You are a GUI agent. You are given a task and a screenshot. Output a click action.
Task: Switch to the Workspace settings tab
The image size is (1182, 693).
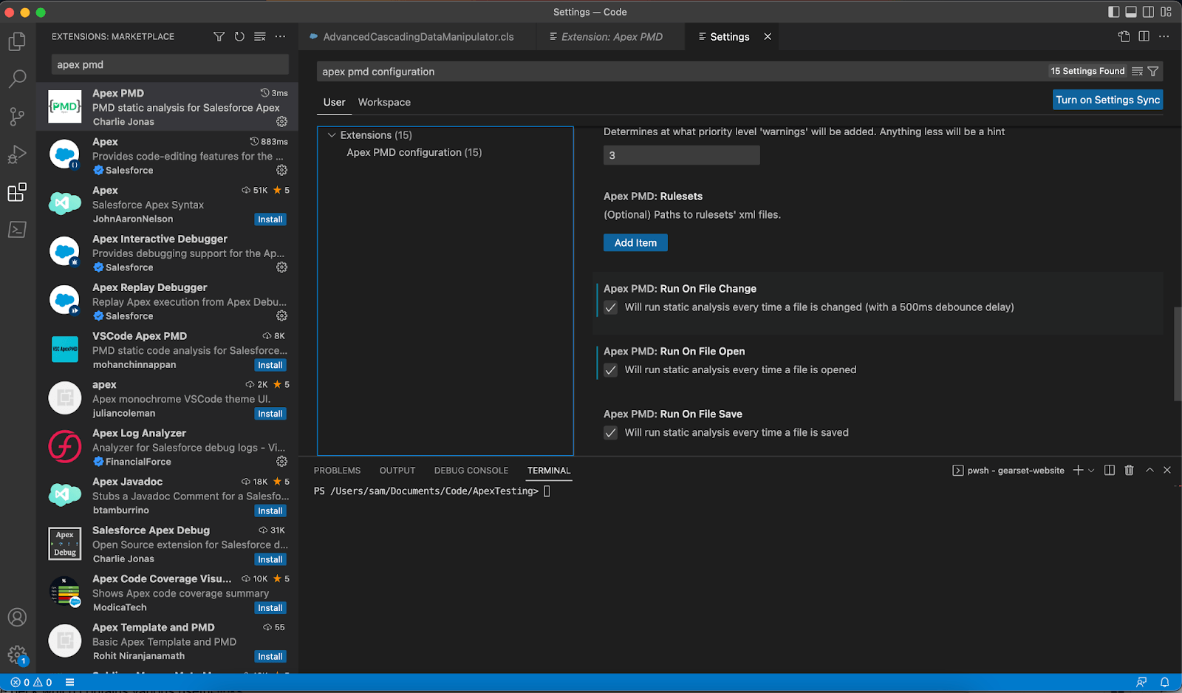(x=384, y=102)
